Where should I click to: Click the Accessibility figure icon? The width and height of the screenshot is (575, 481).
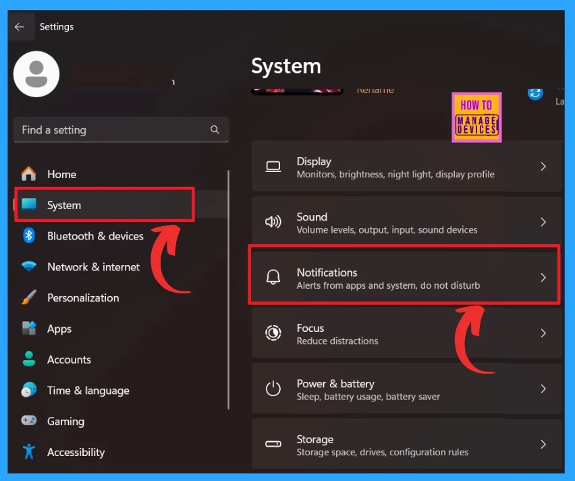[29, 451]
